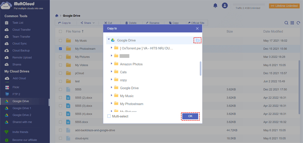Expand the OxTorrent.pw folder node
Viewport: 303px width, 143px height.
tap(111, 47)
